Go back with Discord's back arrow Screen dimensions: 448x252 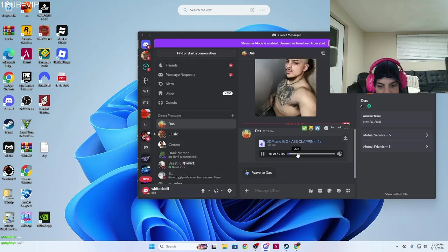(143, 35)
